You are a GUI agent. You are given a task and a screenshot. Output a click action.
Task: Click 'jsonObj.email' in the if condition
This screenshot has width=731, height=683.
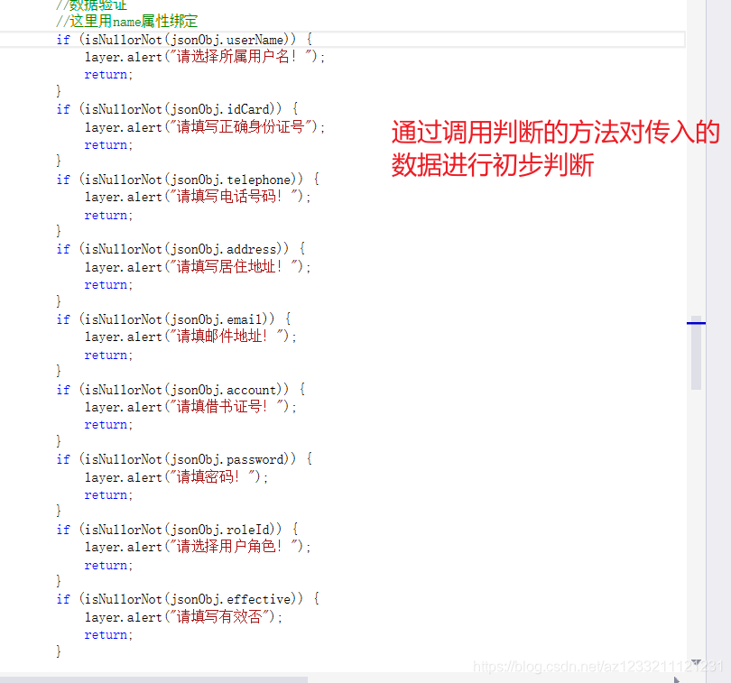tap(217, 319)
